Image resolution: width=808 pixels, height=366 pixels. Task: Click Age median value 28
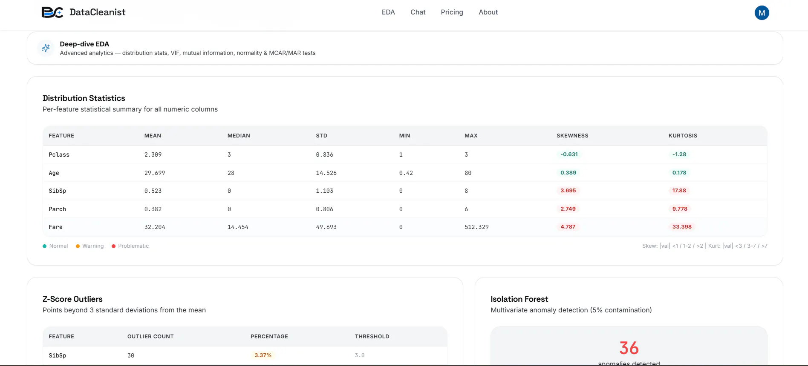(x=231, y=173)
